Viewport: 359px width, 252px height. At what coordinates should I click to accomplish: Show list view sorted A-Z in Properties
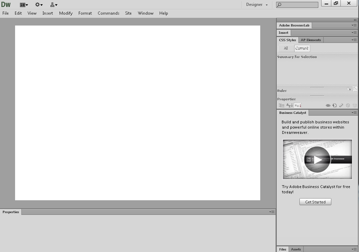click(x=290, y=105)
